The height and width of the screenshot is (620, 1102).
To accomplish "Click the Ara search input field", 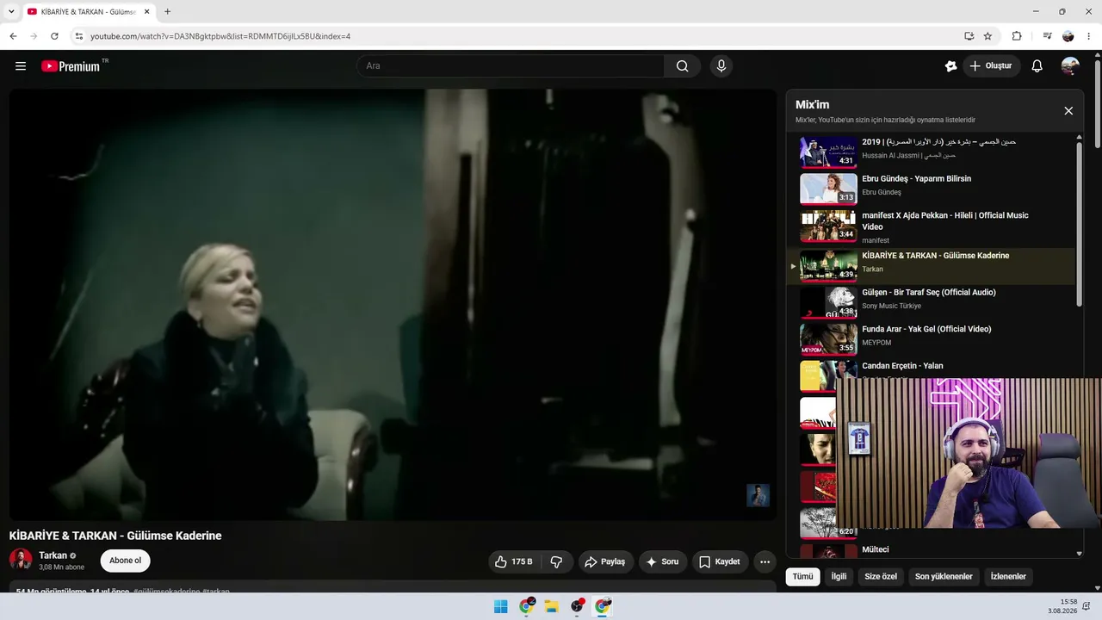I will point(511,66).
